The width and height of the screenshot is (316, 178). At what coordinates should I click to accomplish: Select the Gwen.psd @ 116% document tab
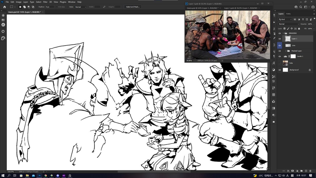24,12
